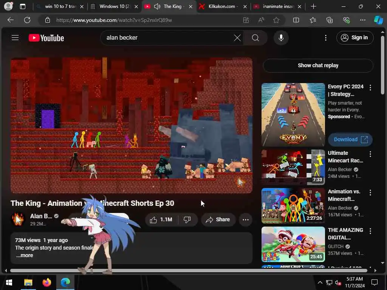387x290 pixels.
Task: Open Alan Becker channel avatar
Action: (18, 219)
